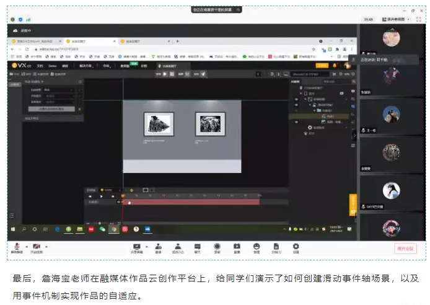Click the Windows start button in shared screen
This screenshot has width=430, height=305.
pos(12,229)
